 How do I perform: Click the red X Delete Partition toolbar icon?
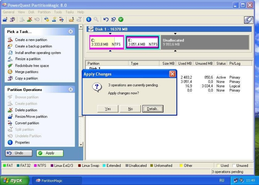click(30, 20)
